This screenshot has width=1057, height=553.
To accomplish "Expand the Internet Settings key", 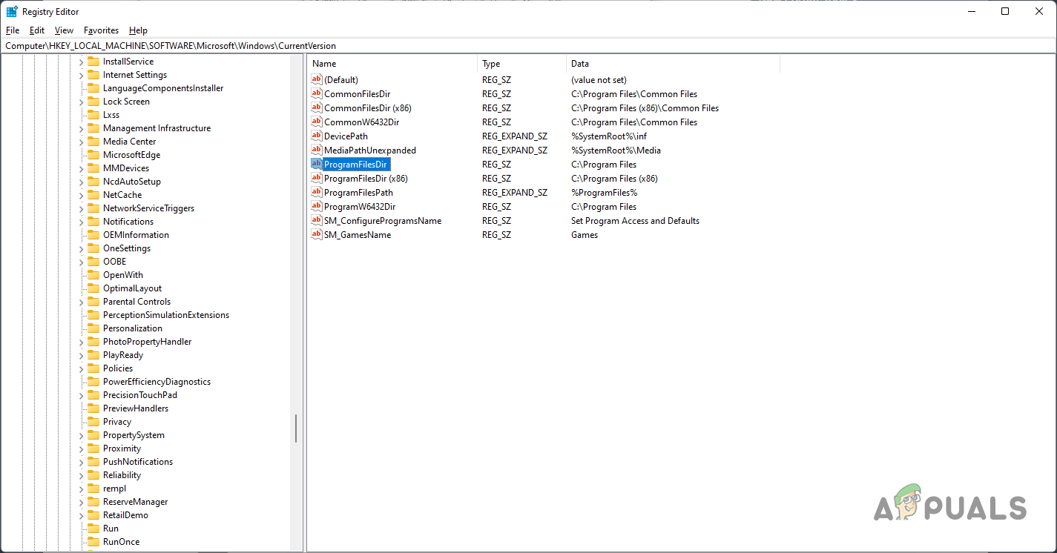I will pos(82,75).
